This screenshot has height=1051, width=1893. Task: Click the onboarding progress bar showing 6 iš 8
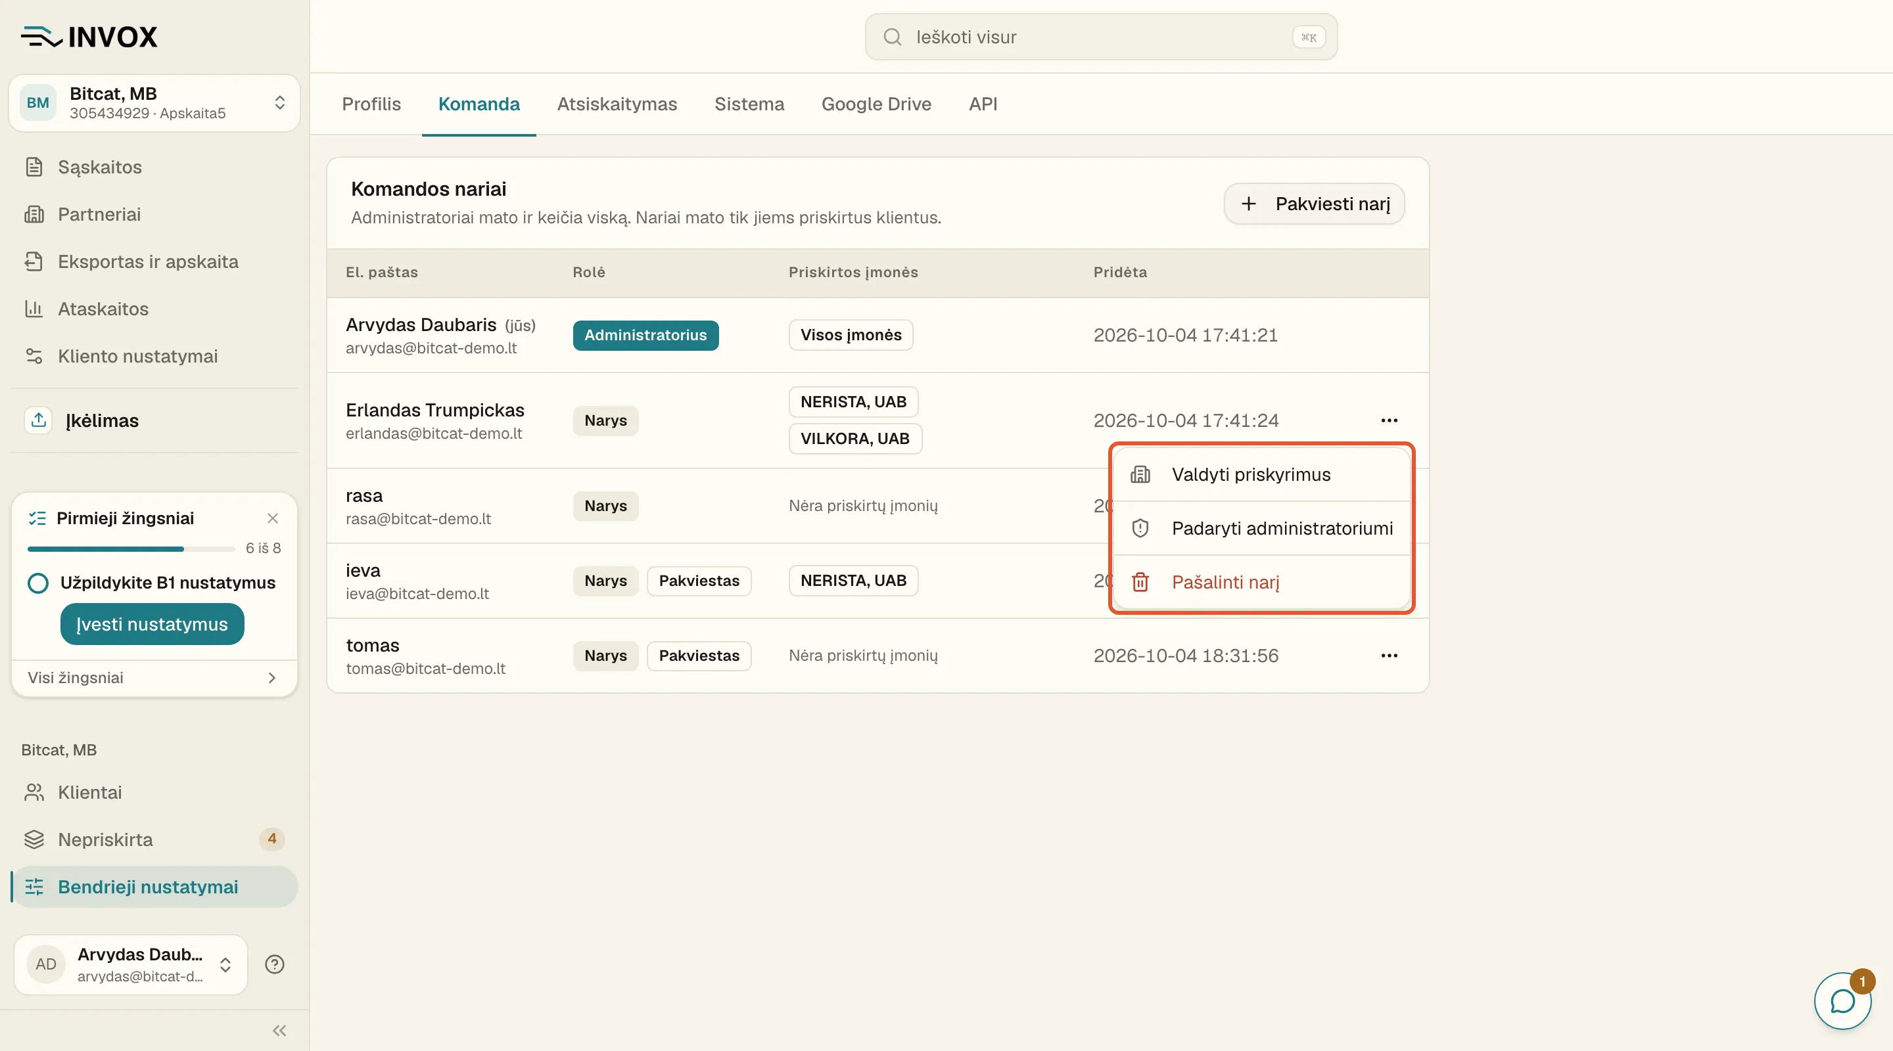coord(131,548)
